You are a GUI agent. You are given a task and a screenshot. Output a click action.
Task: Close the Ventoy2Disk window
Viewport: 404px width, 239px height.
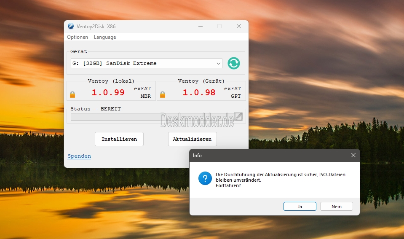(x=239, y=26)
